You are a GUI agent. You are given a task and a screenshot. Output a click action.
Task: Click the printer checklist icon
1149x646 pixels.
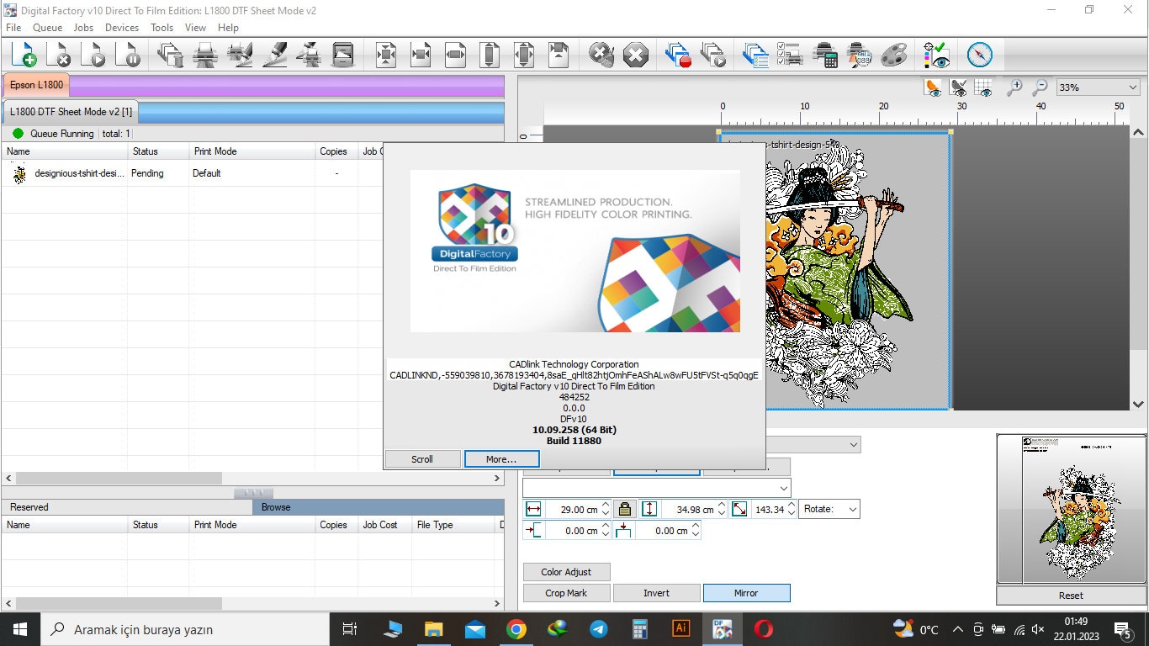[x=790, y=55]
